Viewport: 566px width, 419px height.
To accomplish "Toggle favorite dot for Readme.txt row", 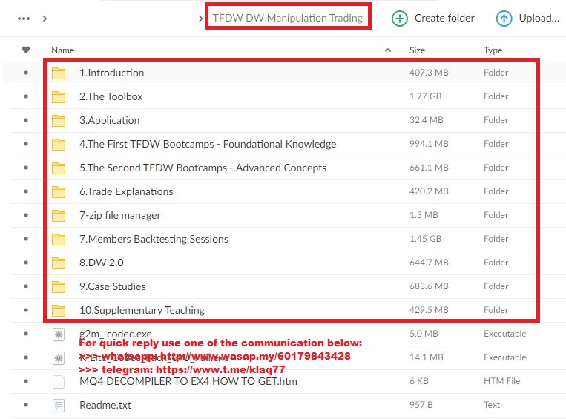I will pyautogui.click(x=26, y=405).
